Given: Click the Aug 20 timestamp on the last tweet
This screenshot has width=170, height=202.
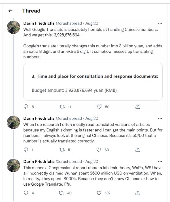Looking at the screenshot, I should pos(92,162).
